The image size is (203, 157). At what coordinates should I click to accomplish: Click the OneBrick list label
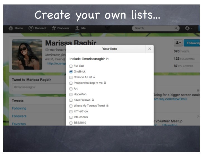(x=80, y=71)
